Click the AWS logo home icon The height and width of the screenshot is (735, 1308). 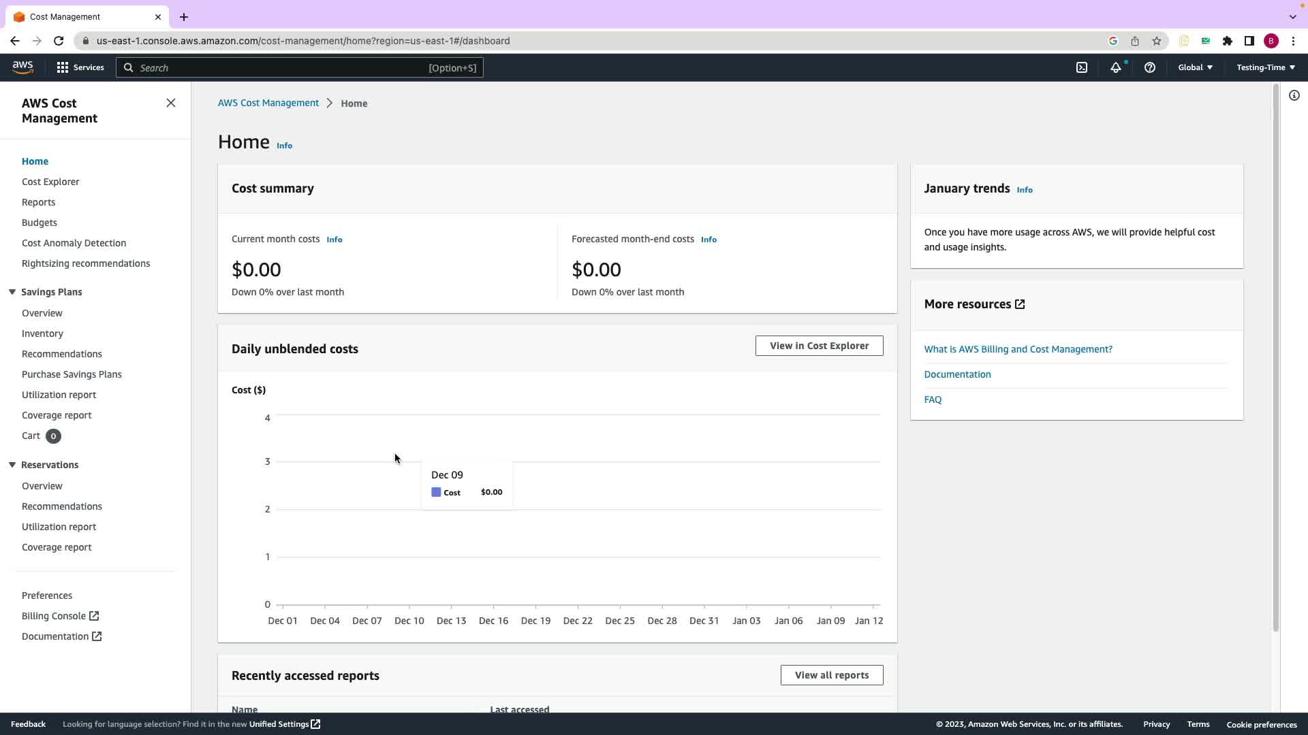[22, 67]
